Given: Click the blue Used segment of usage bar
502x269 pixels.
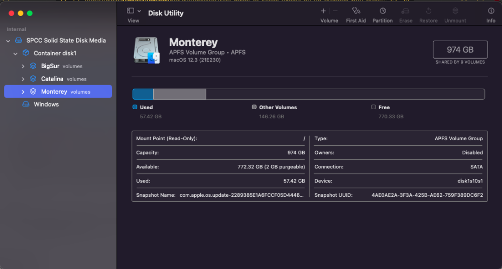Looking at the screenshot, I should pos(143,94).
